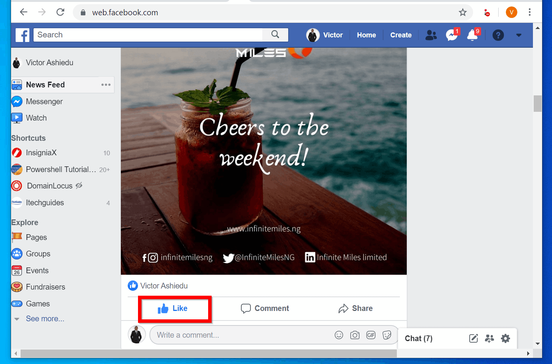Select Home in the top menu

click(x=366, y=35)
